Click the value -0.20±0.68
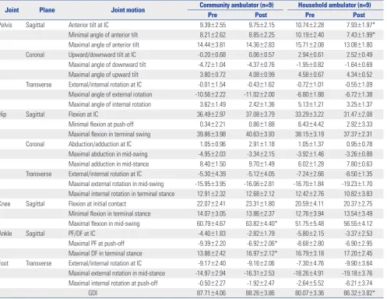This screenshot has height=299, width=387. (212, 55)
